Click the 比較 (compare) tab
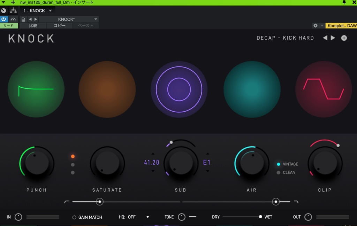The width and height of the screenshot is (357, 226). (33, 26)
